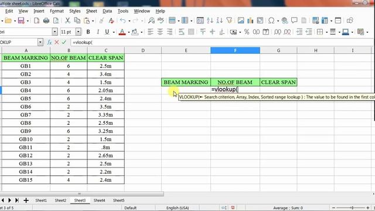Open the Sheet menu
Viewport: 375px width, 211px height.
(91, 11)
